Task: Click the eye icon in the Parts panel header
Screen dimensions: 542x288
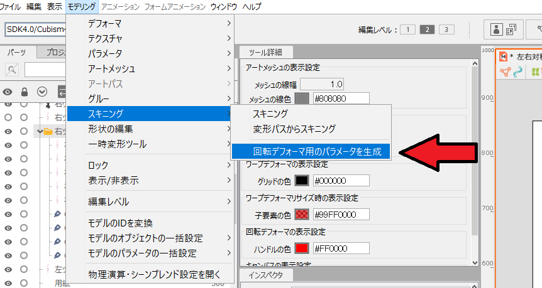Action: point(8,92)
